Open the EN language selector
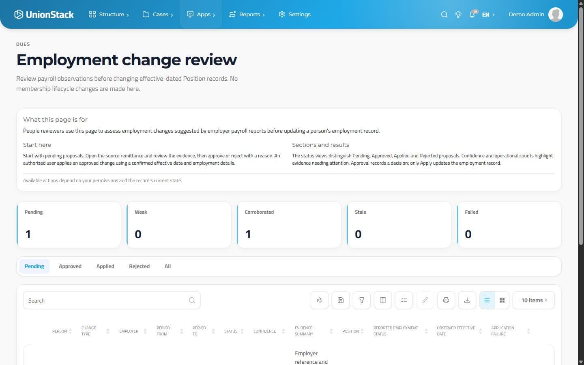This screenshot has width=584, height=365. (x=488, y=15)
